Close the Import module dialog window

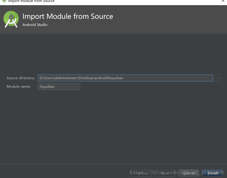(223, 1)
